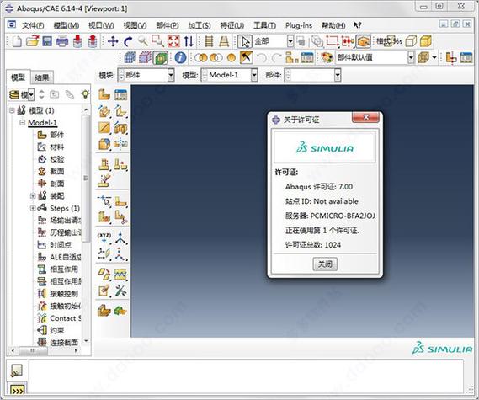
Task: Open the Model menu
Action: 66,25
